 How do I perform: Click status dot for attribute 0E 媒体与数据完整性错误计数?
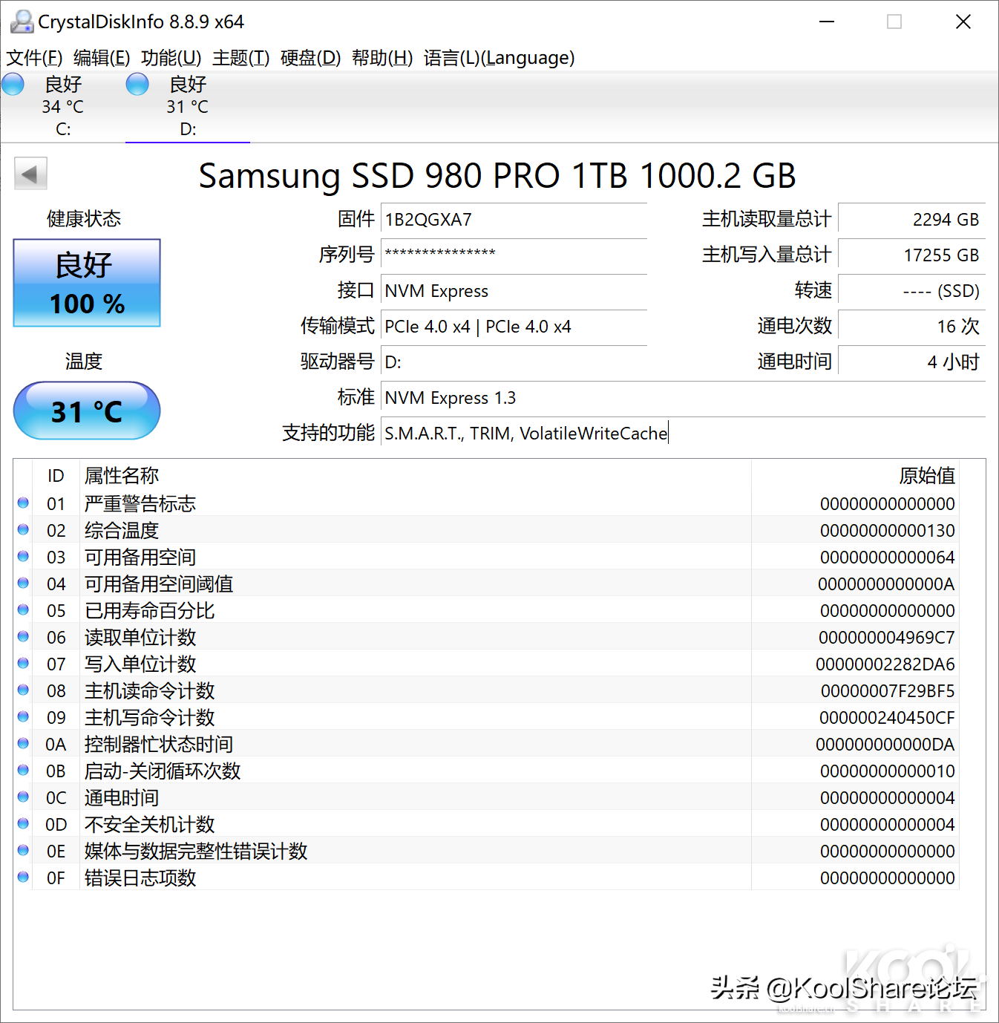[x=23, y=851]
